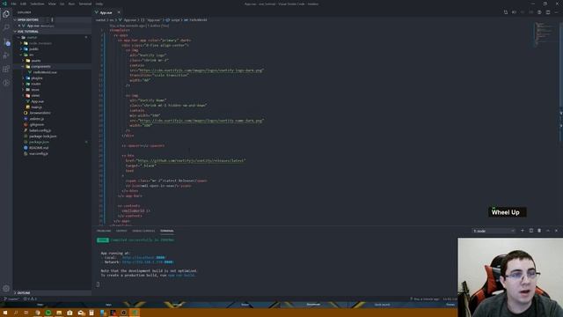Click the vuetify-logo-dark.png src URL
563x317 pixels.
click(x=201, y=70)
